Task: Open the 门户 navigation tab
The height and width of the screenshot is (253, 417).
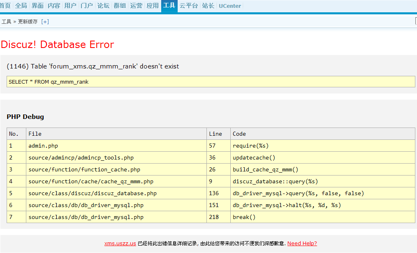Action: (87, 6)
